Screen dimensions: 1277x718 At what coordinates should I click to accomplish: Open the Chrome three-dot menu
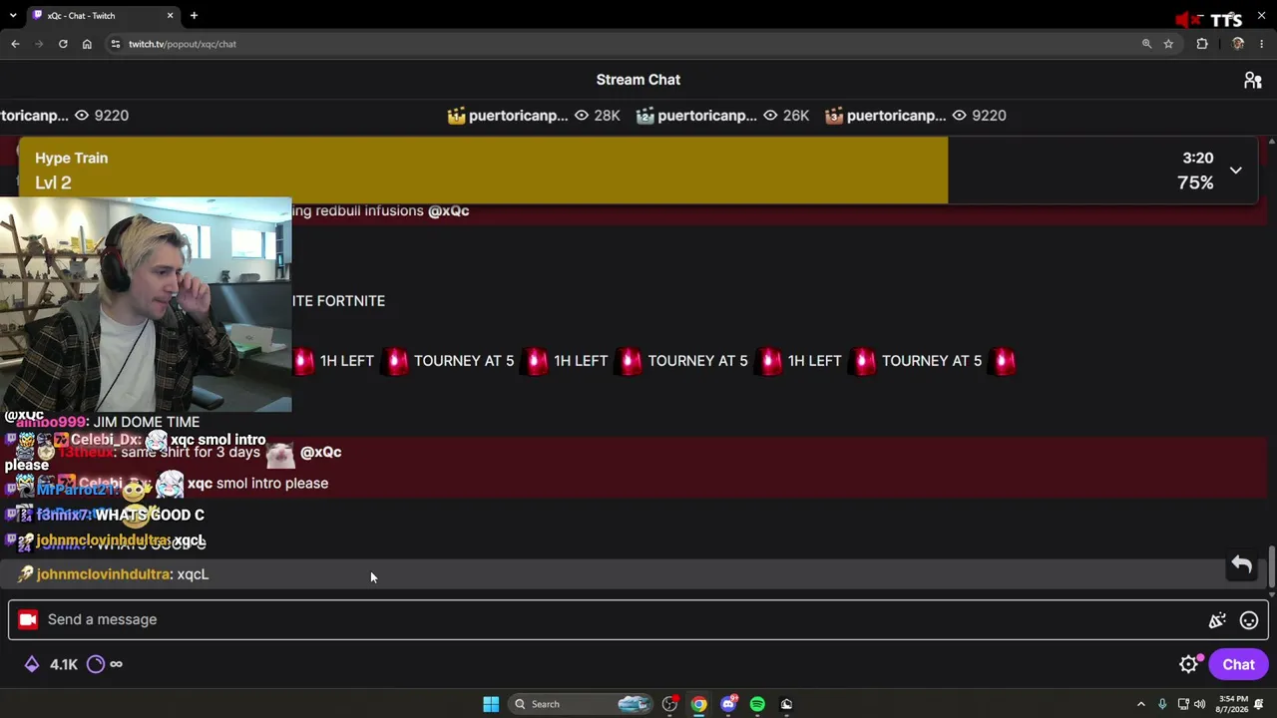click(1262, 44)
